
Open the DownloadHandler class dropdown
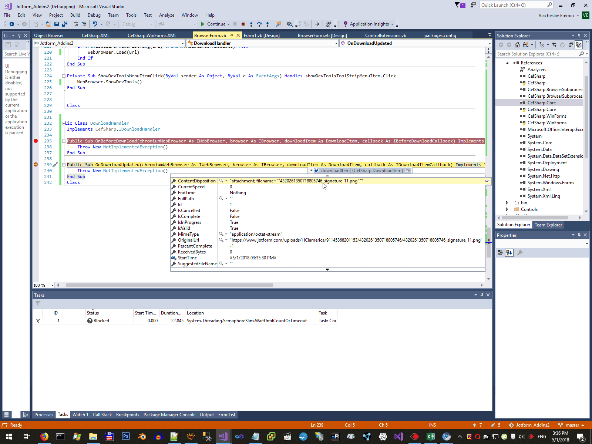336,43
